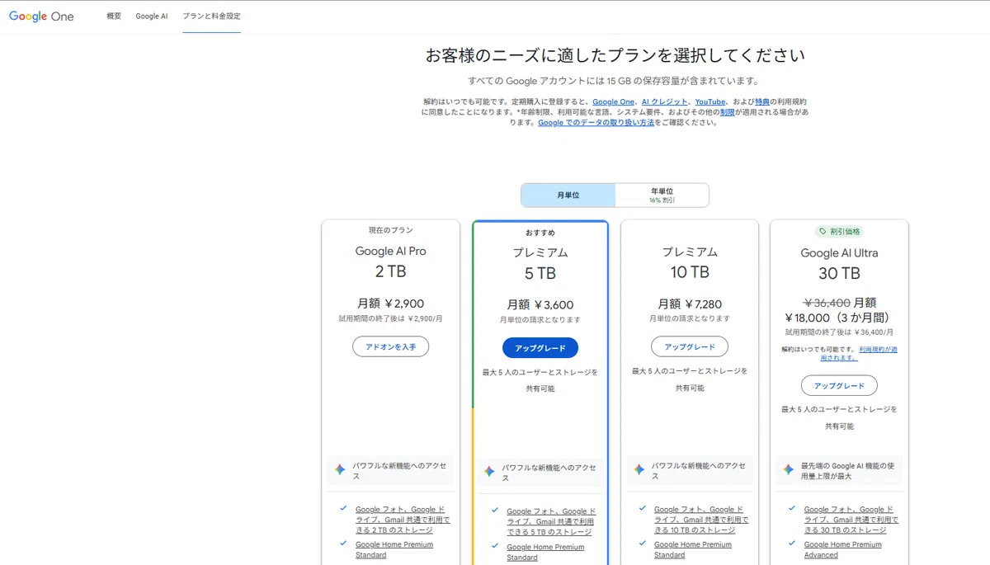Click the Google AI Pro plan title
The image size is (990, 565).
tap(390, 252)
